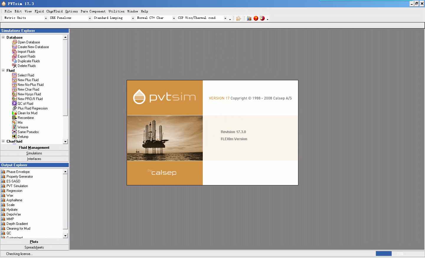The width and height of the screenshot is (425, 258).
Task: Click the Duplicate Fluids icon
Action: (14, 61)
